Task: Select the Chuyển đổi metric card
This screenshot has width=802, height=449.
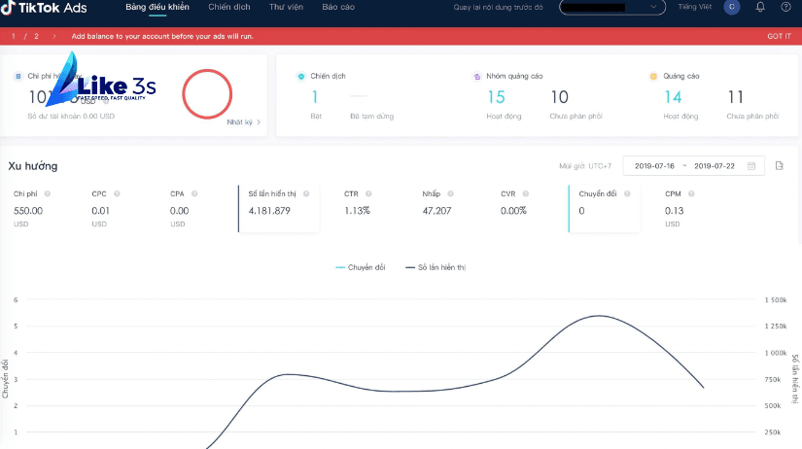Action: coord(604,209)
